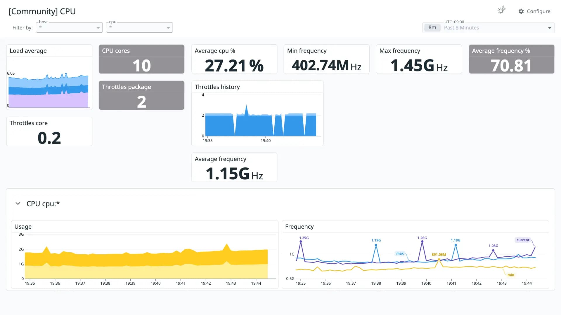Collapse the CPU cpu:* section chevron
The image size is (561, 315).
(18, 204)
